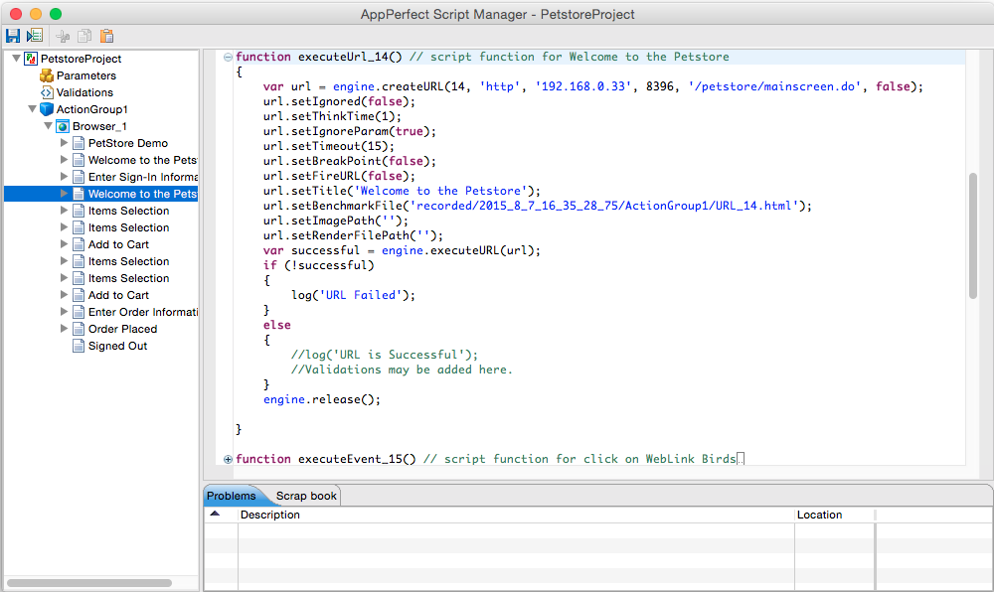Click the comment '//Validations may be added here.'
Image resolution: width=994 pixels, height=592 pixels.
(402, 370)
